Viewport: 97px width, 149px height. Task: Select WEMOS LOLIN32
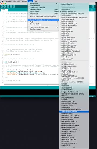(x=74, y=90)
